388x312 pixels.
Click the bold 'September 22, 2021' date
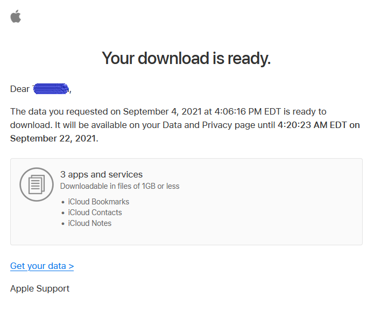53,138
